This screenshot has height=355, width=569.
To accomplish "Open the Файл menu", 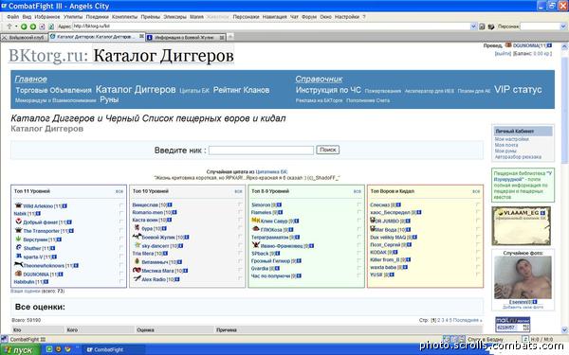I will 12,17.
